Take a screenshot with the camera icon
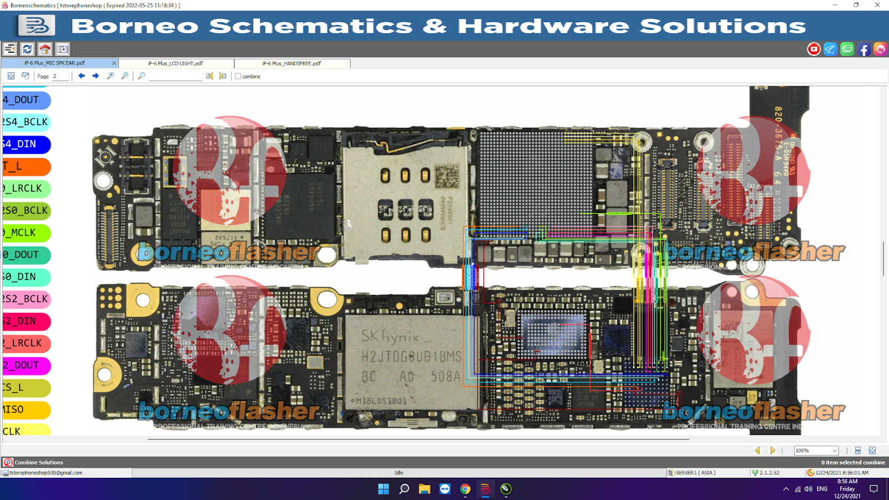 tap(63, 49)
